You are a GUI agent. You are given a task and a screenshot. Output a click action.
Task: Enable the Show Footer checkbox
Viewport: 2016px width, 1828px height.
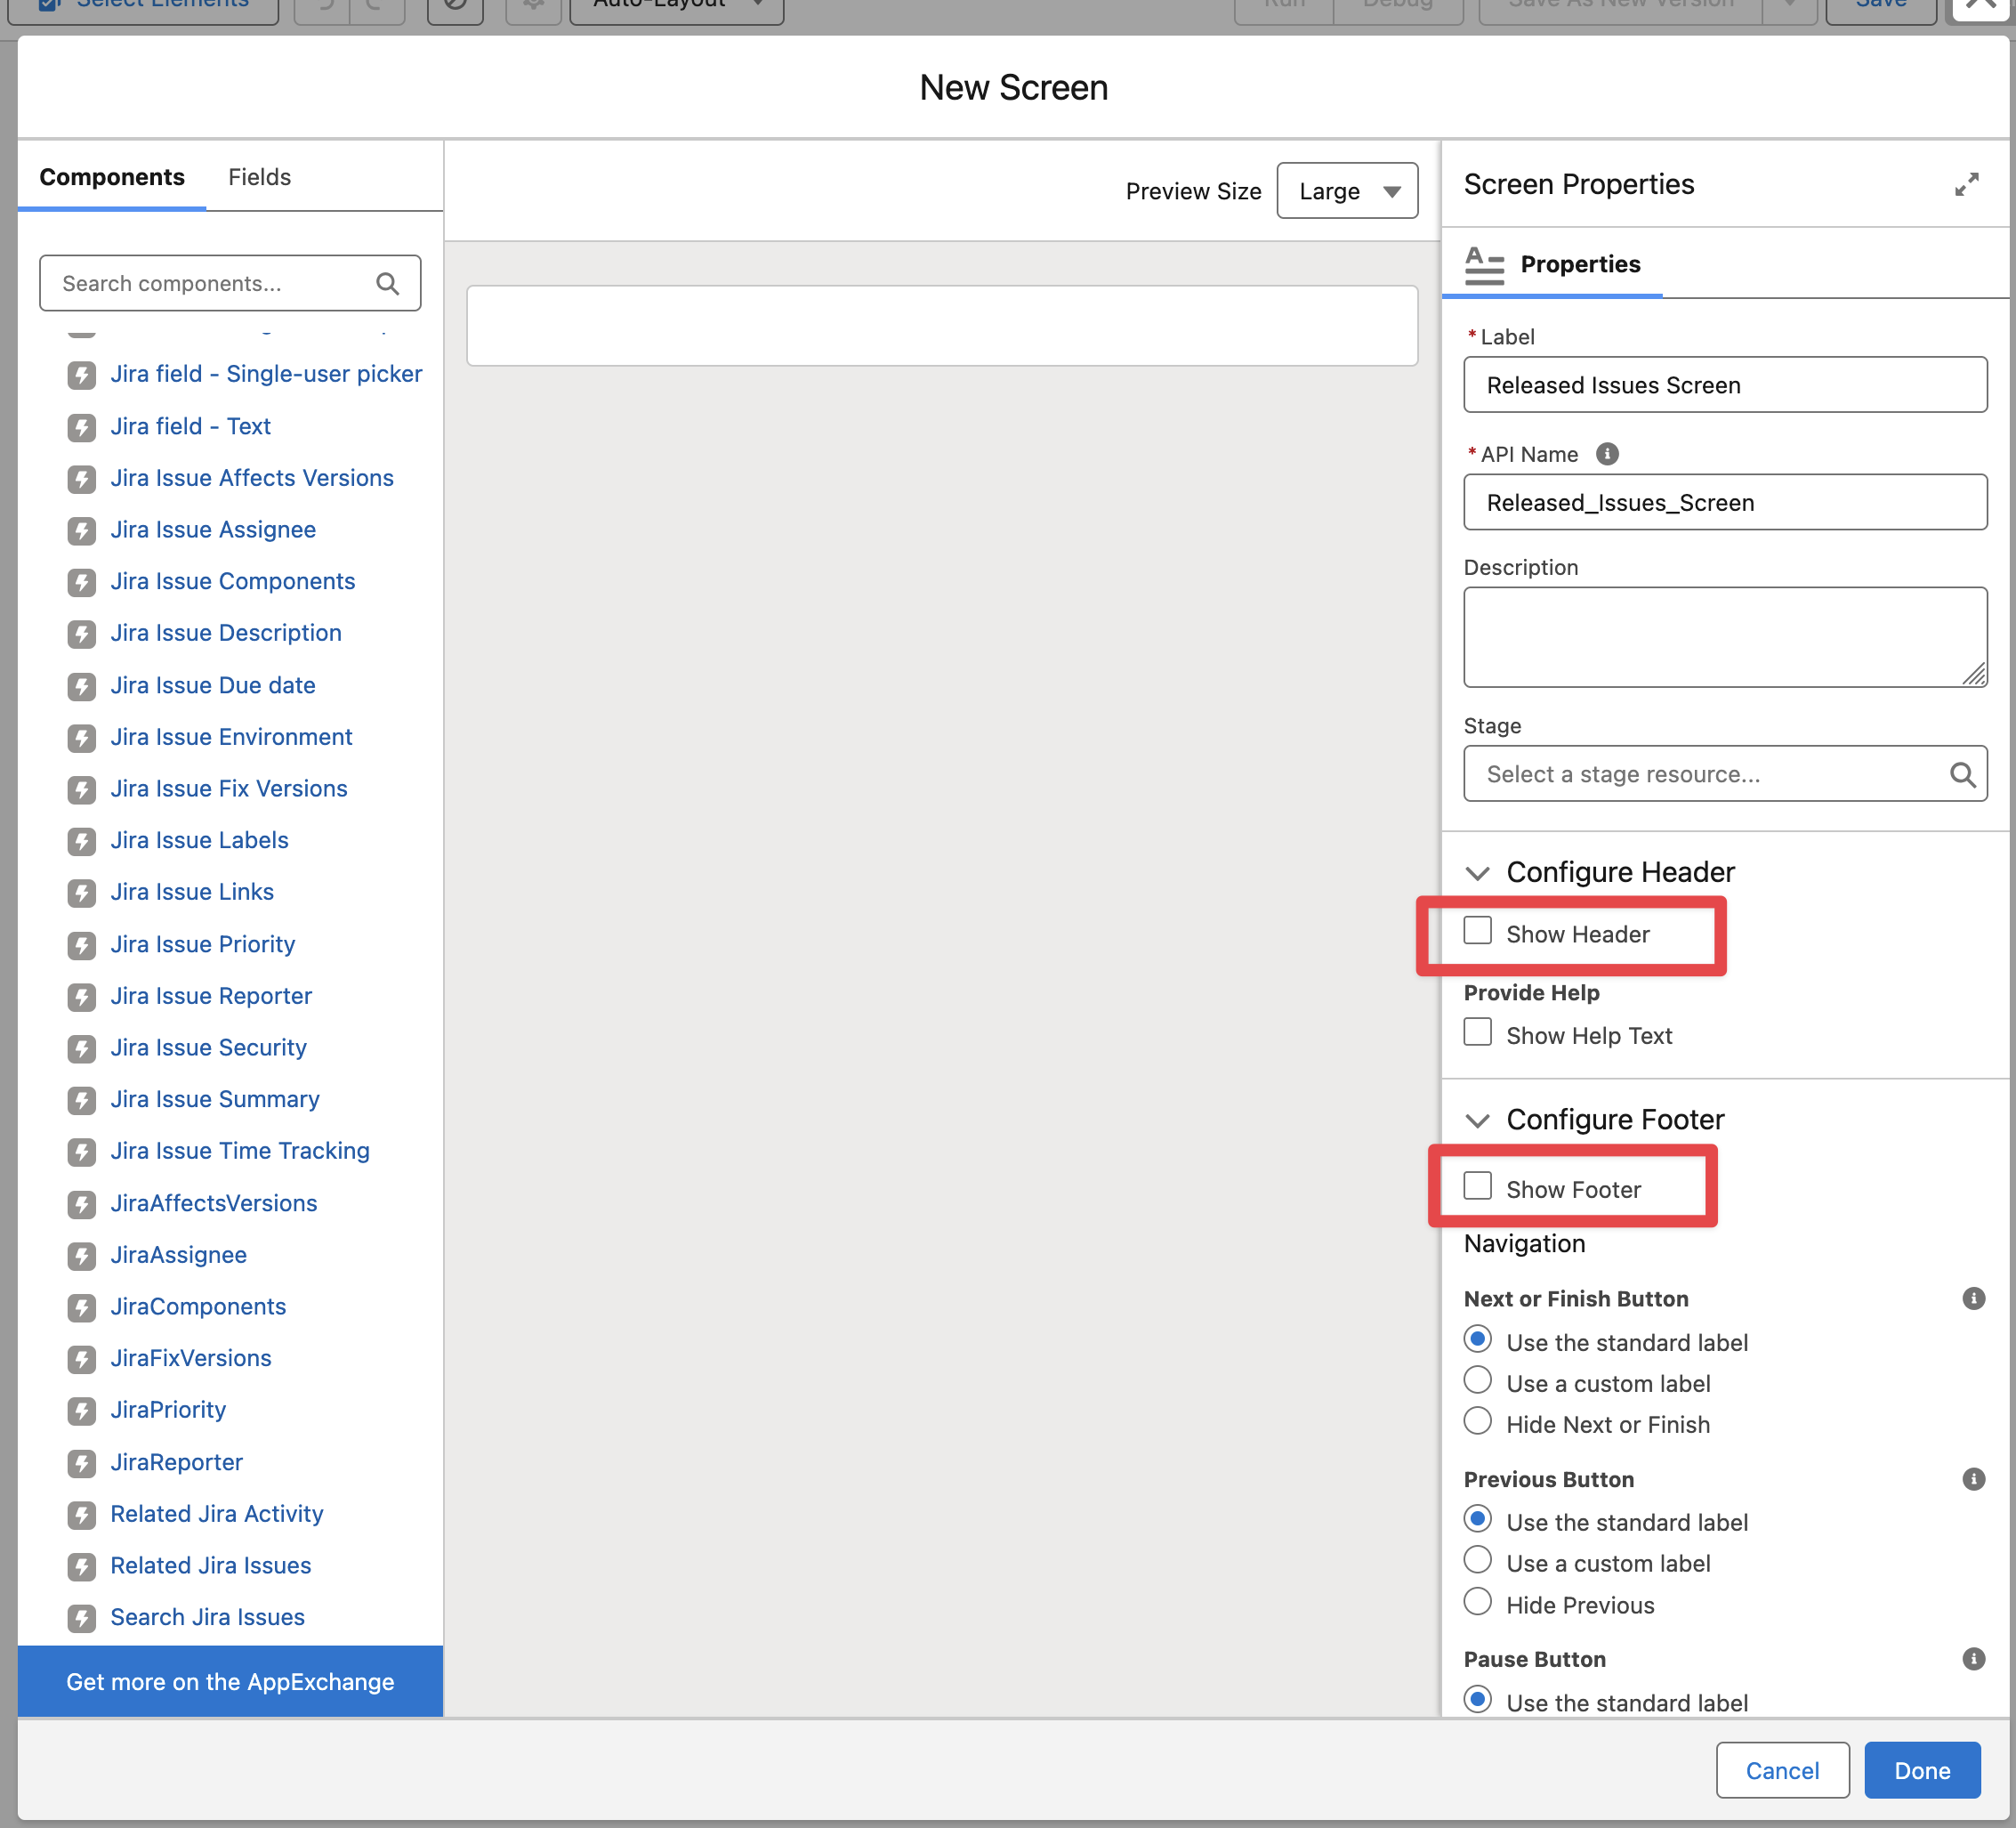click(x=1477, y=1185)
